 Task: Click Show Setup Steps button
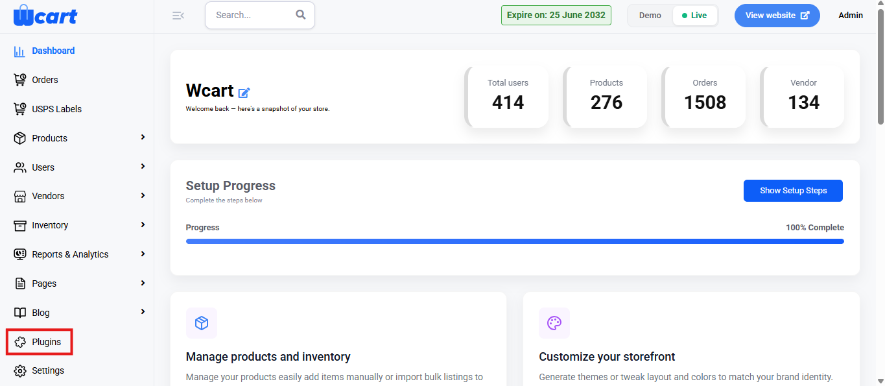pos(793,191)
